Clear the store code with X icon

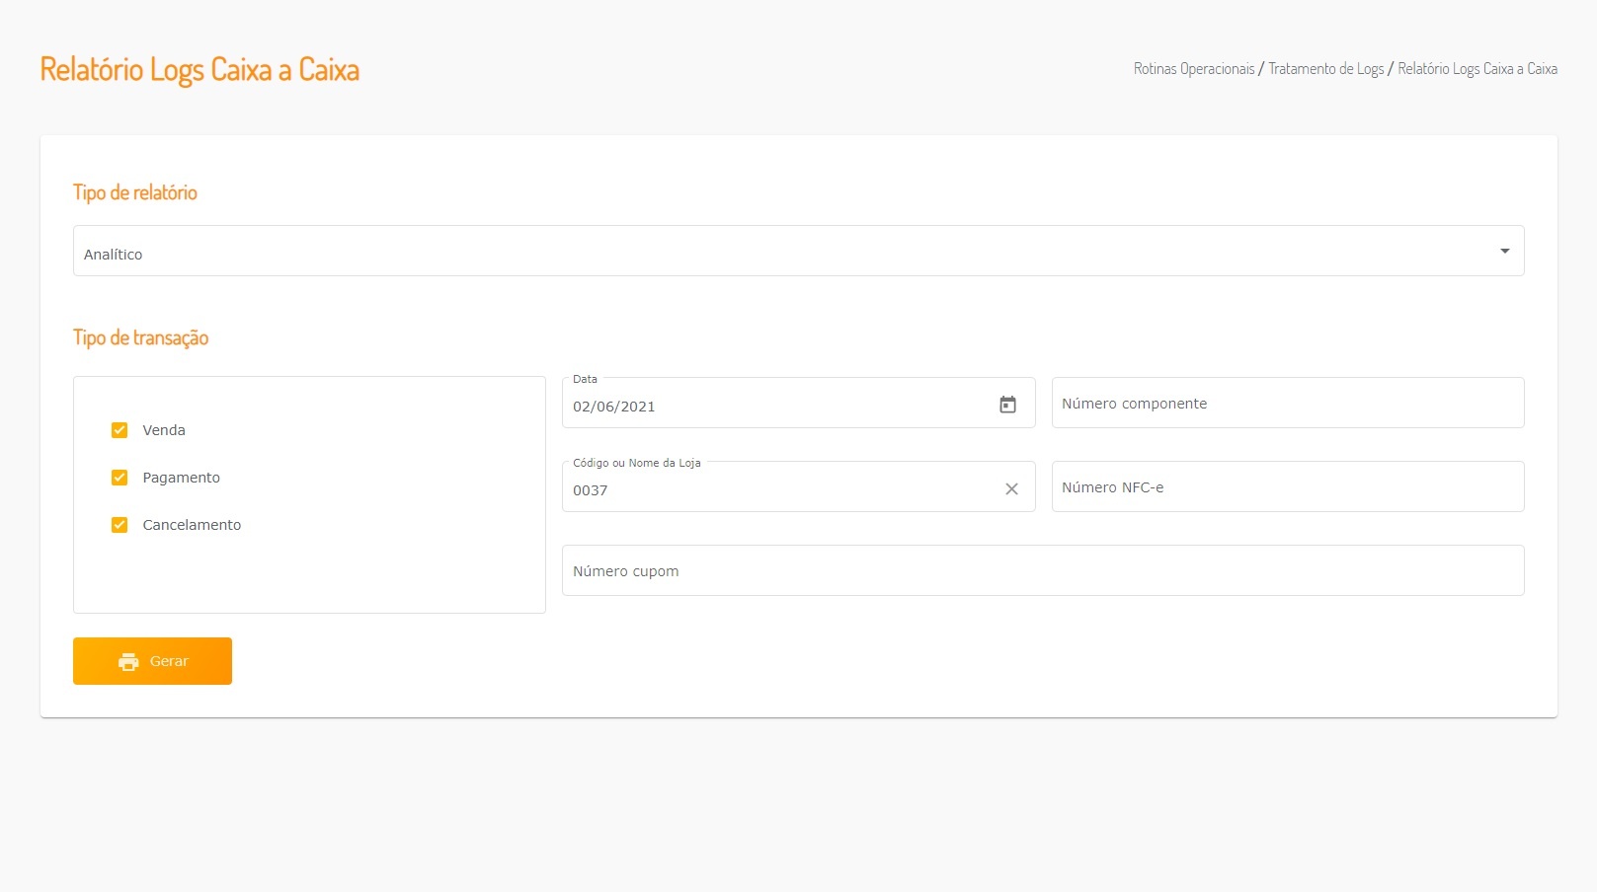[x=1011, y=488]
